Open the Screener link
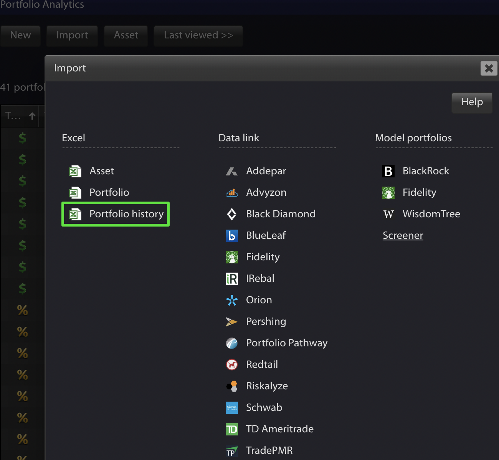 (x=403, y=235)
